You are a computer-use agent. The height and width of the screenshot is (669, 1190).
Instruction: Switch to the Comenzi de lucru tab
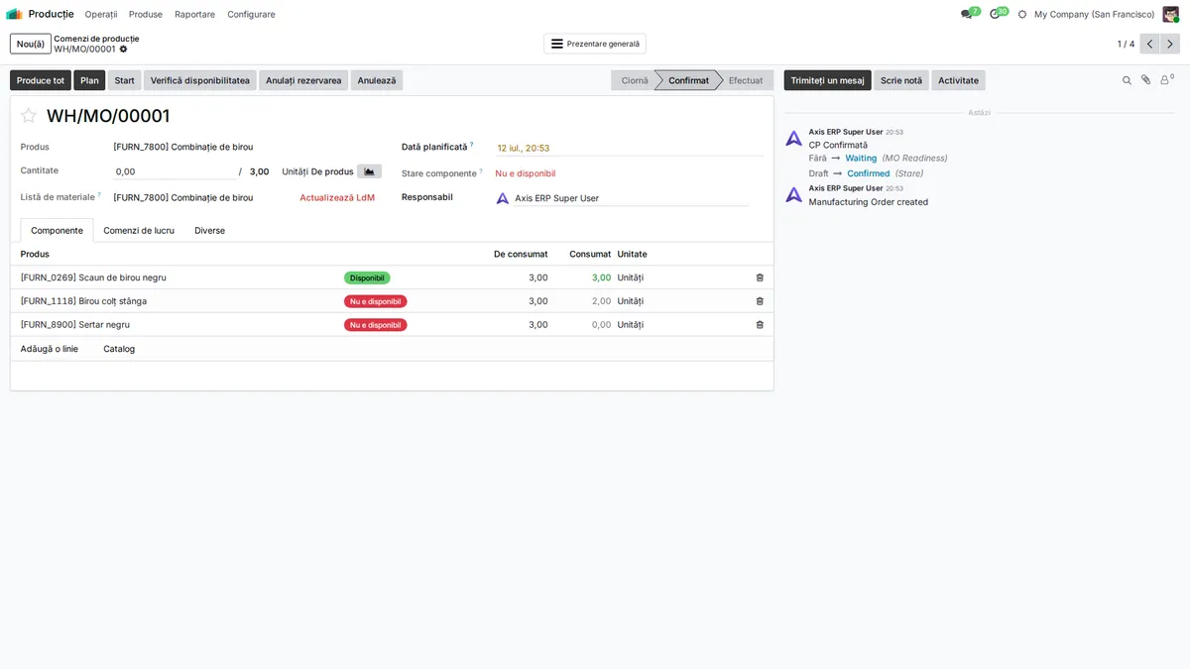[x=139, y=231]
